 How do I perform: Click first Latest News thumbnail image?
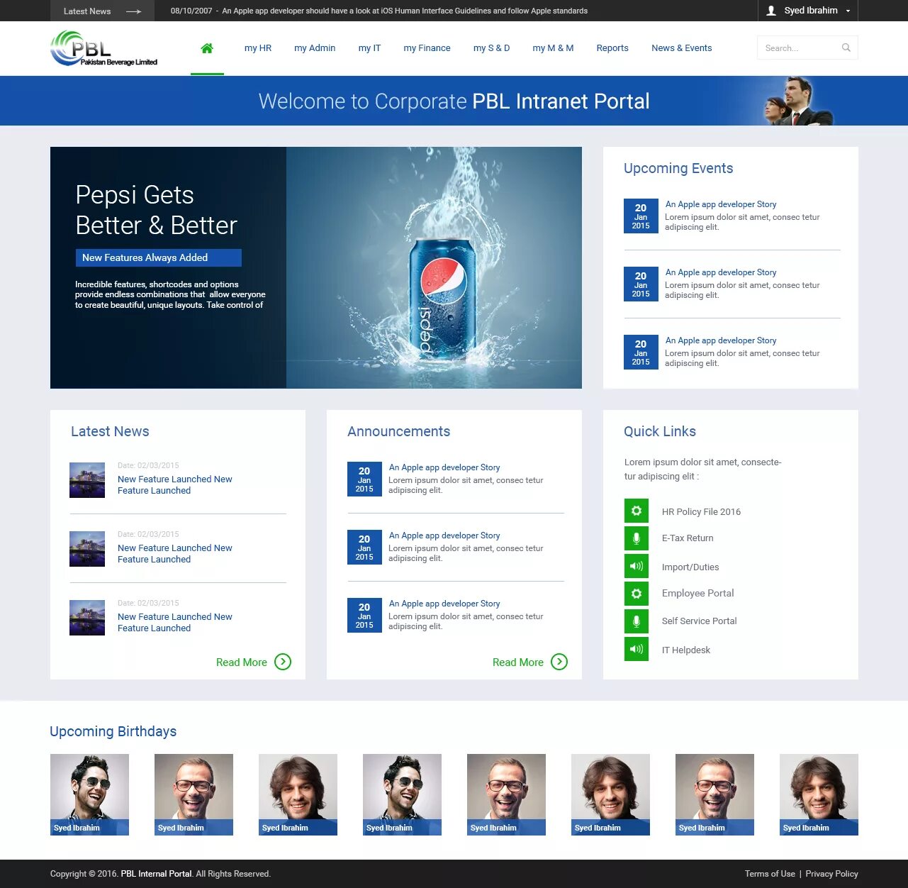click(x=87, y=480)
